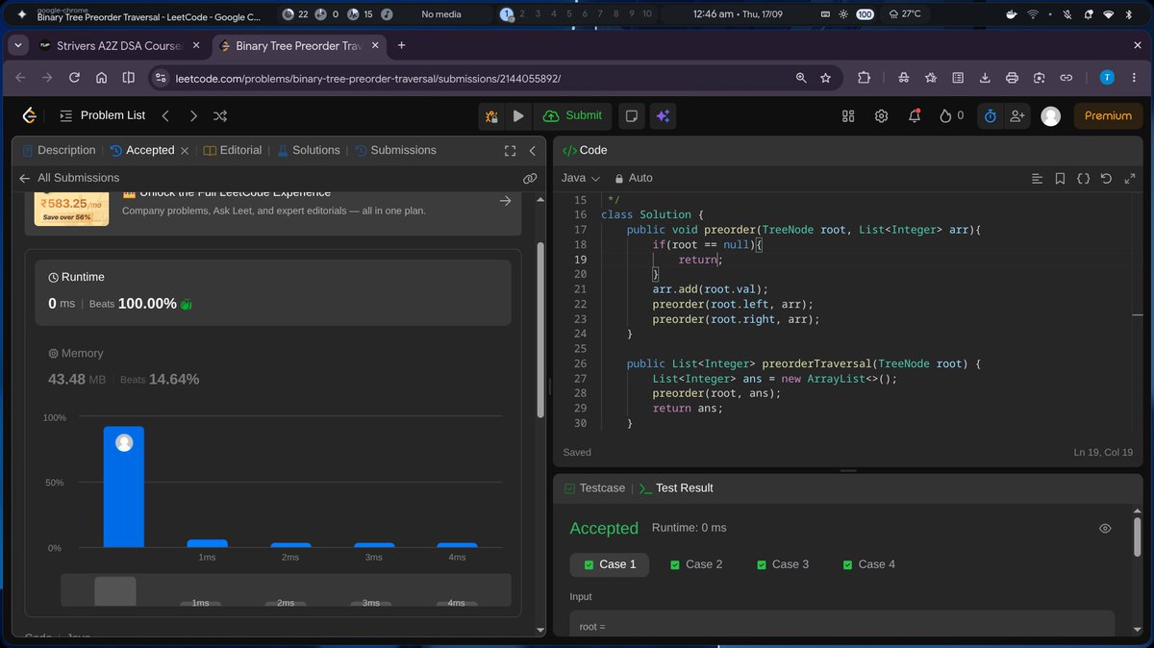Screen dimensions: 1154x648
Task: Switch to the Test Result tab
Action: 676,487
